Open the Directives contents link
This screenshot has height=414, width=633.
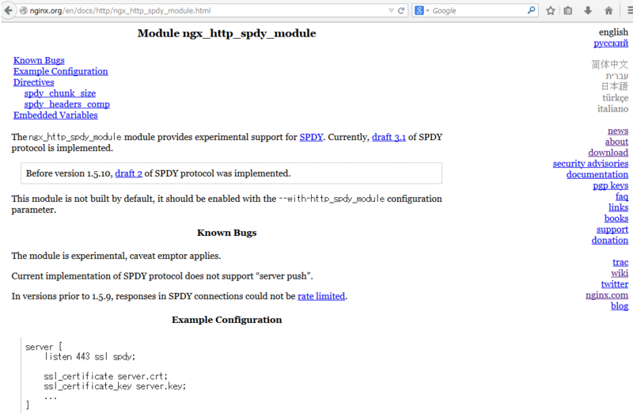pyautogui.click(x=33, y=82)
